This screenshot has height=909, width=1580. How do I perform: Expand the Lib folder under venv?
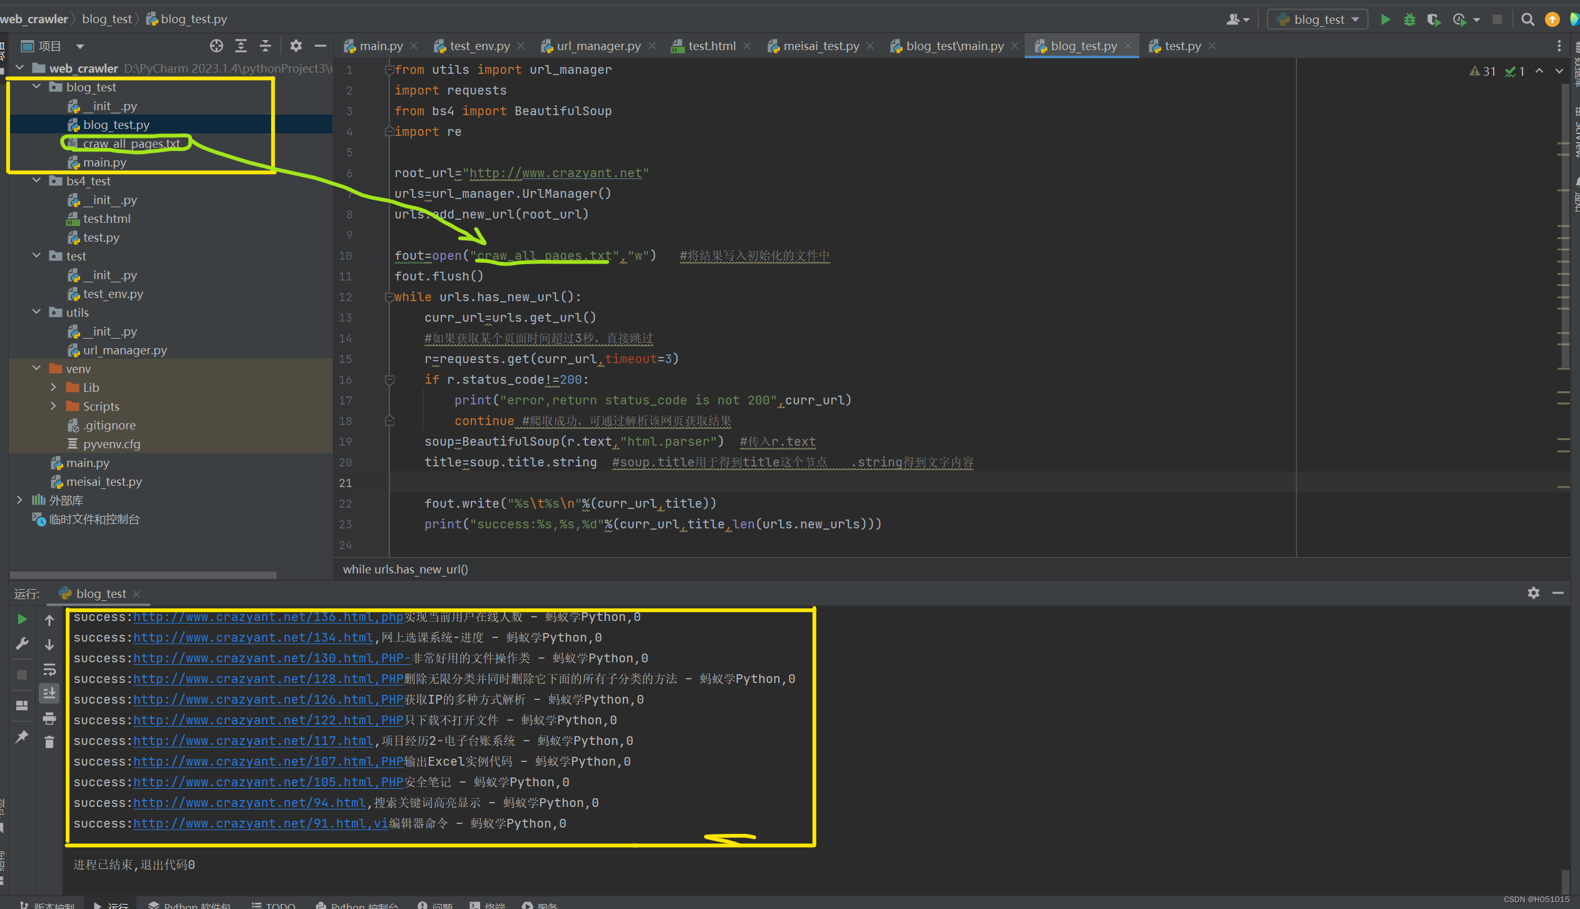pos(54,388)
